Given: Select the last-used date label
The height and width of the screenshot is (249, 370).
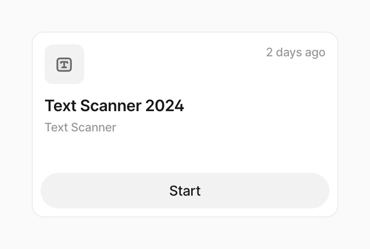Looking at the screenshot, I should tap(296, 52).
